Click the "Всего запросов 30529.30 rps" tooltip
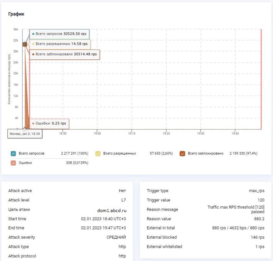 coord(59,34)
